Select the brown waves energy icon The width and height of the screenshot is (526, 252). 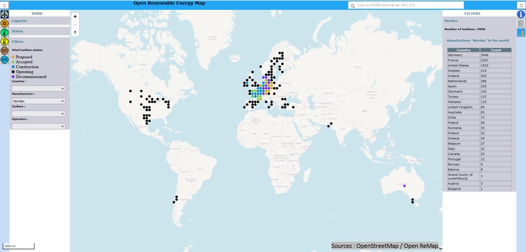point(4,50)
